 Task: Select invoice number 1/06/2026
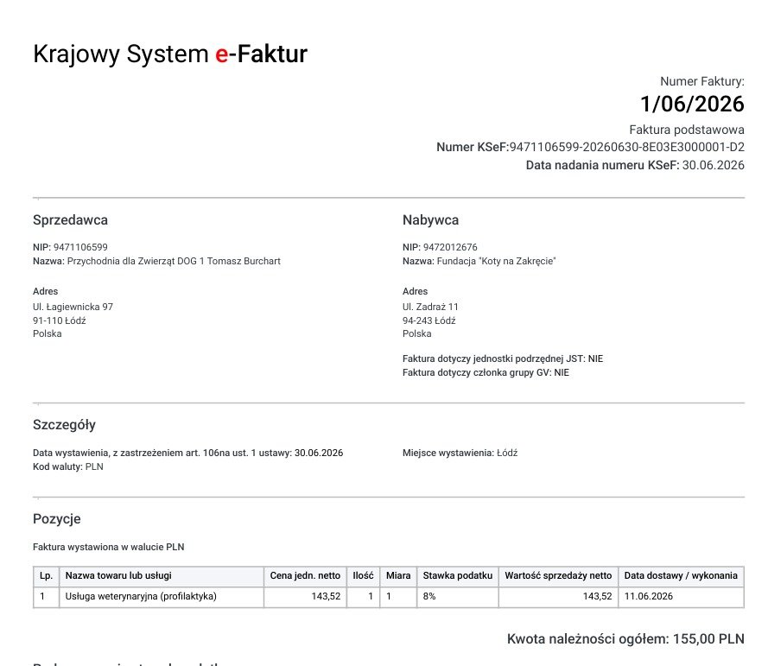coord(692,105)
